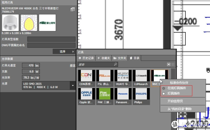Switch to the 收藏夹 tab
The image size is (210, 130).
(103, 58)
